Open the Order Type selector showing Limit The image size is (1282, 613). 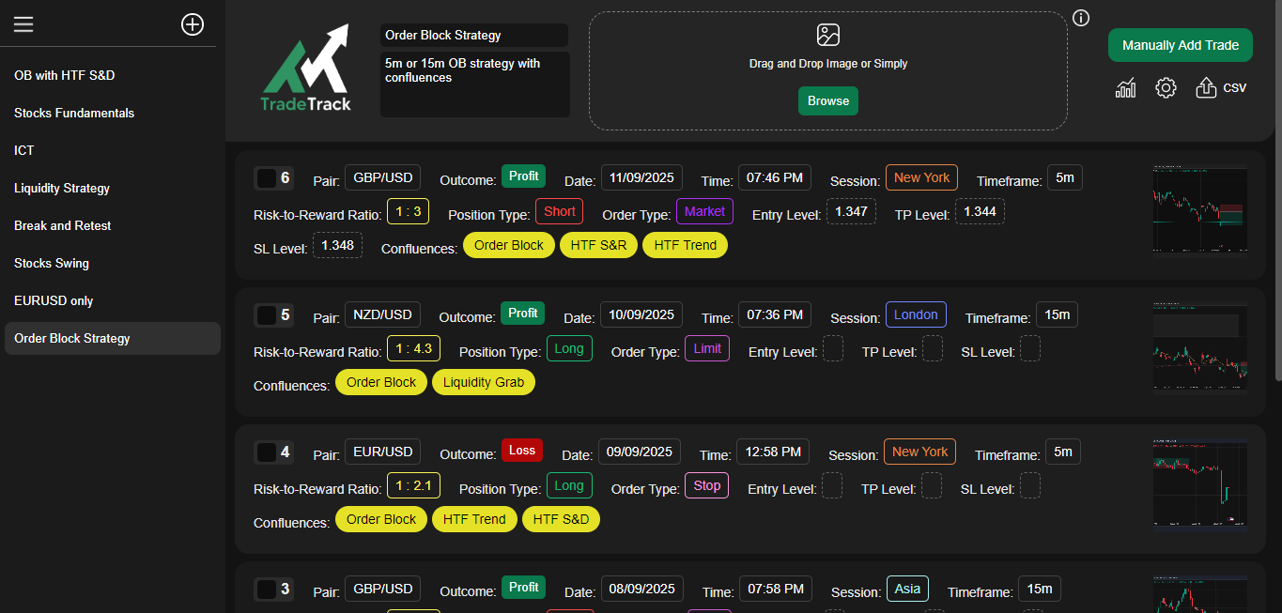point(707,348)
